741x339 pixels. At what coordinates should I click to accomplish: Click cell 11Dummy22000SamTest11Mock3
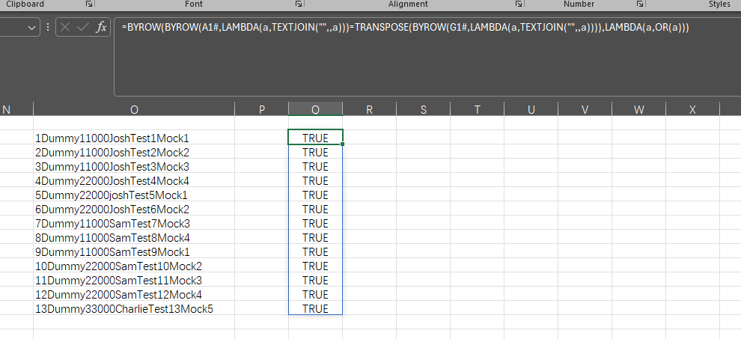(134, 280)
